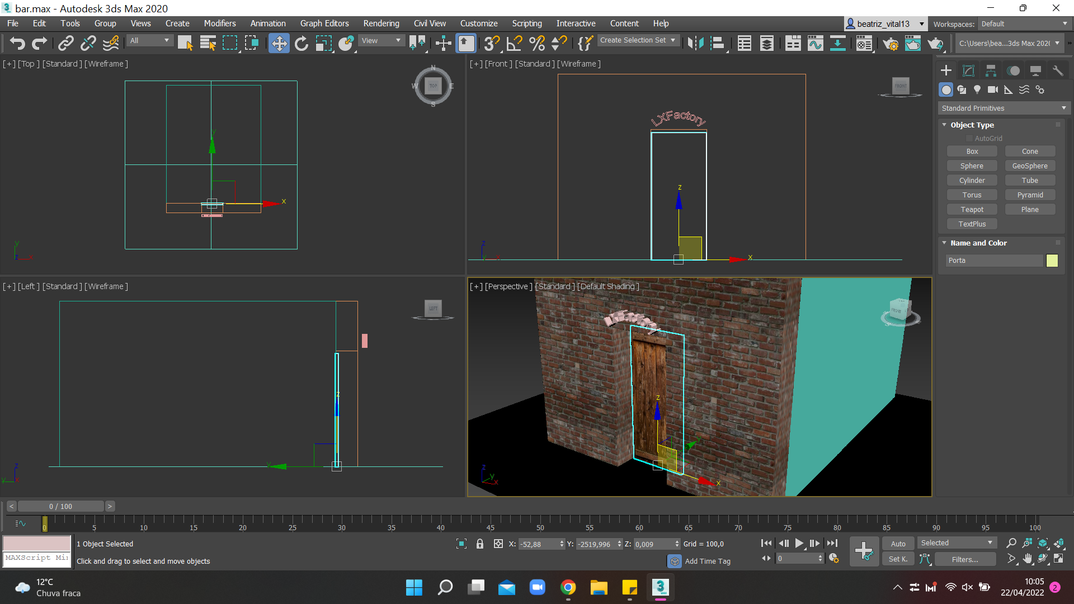1074x604 pixels.
Task: Activate the Select and Rotate tool
Action: tap(302, 43)
